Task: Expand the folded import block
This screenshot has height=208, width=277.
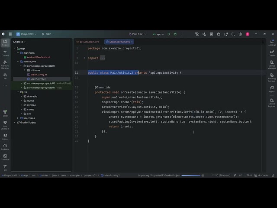Action: pos(84,58)
